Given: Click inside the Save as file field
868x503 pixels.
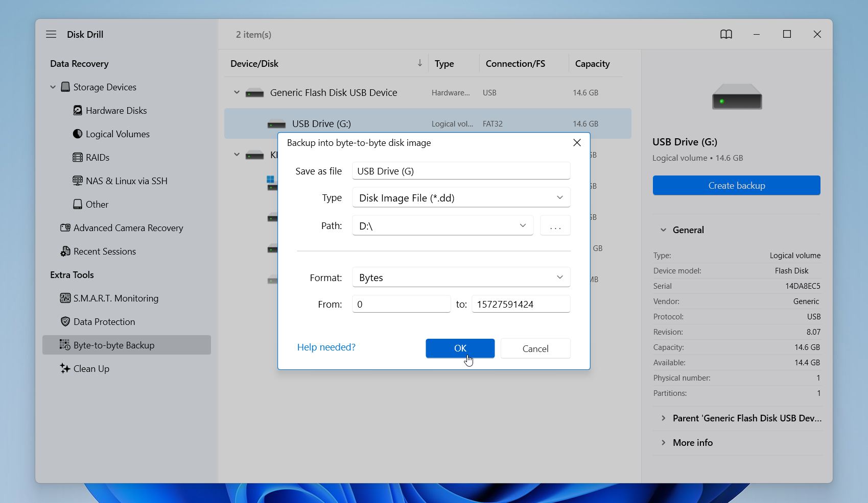Looking at the screenshot, I should [x=460, y=171].
